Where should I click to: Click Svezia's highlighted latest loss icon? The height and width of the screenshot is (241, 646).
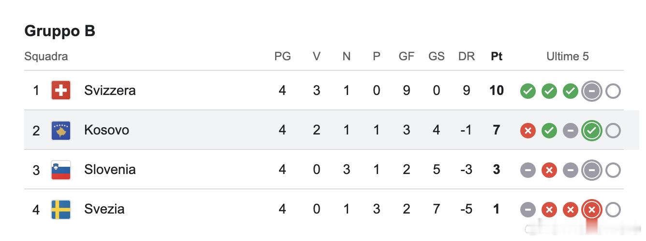592,210
